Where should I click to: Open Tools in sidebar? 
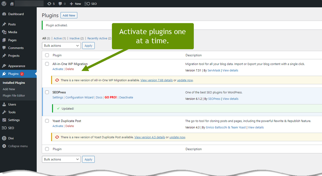(x=12, y=112)
